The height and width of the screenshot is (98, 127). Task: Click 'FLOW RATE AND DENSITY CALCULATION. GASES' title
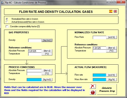[x=56, y=12]
